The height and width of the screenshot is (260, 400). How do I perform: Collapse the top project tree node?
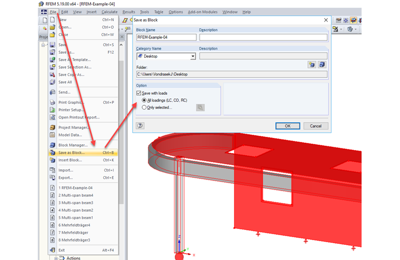(43, 45)
